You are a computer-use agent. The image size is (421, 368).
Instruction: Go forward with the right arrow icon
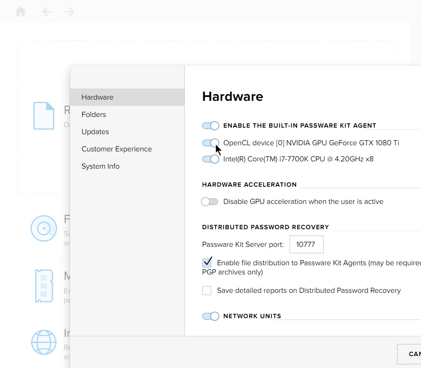tap(70, 11)
